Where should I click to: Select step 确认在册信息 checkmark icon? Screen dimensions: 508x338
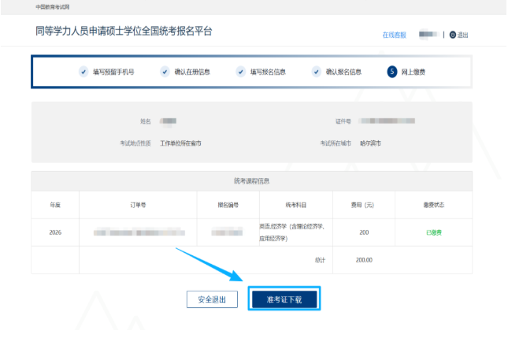[165, 72]
